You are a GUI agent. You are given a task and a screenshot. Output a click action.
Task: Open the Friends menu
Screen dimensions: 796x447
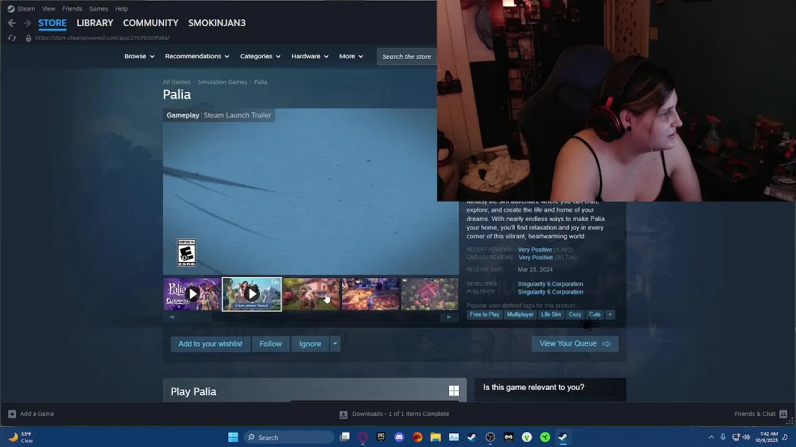[x=72, y=9]
